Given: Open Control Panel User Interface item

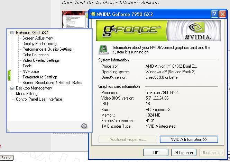Looking at the screenshot, I should point(39,99).
